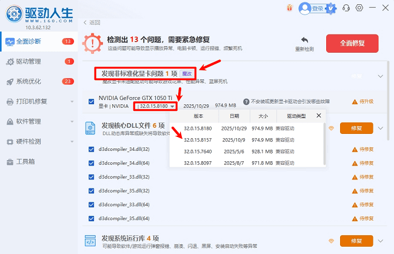Close the driver version list popup
Screen dimensions: 394x254
click(x=319, y=116)
